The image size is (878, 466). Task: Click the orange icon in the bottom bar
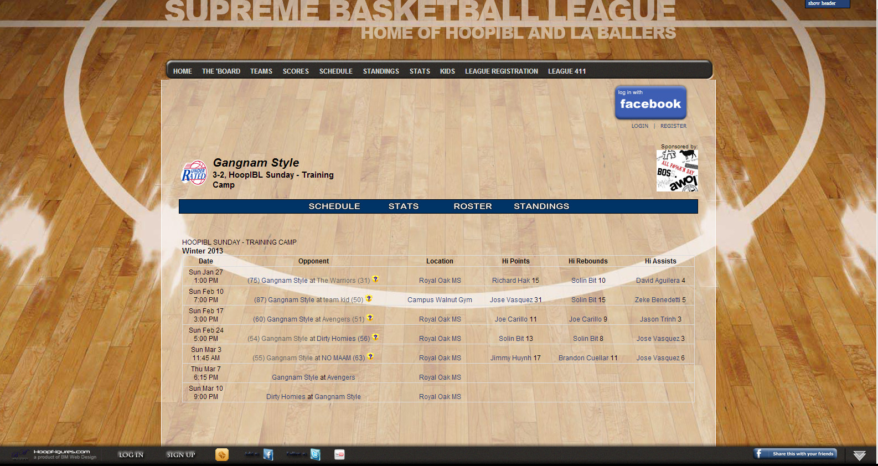pyautogui.click(x=221, y=454)
